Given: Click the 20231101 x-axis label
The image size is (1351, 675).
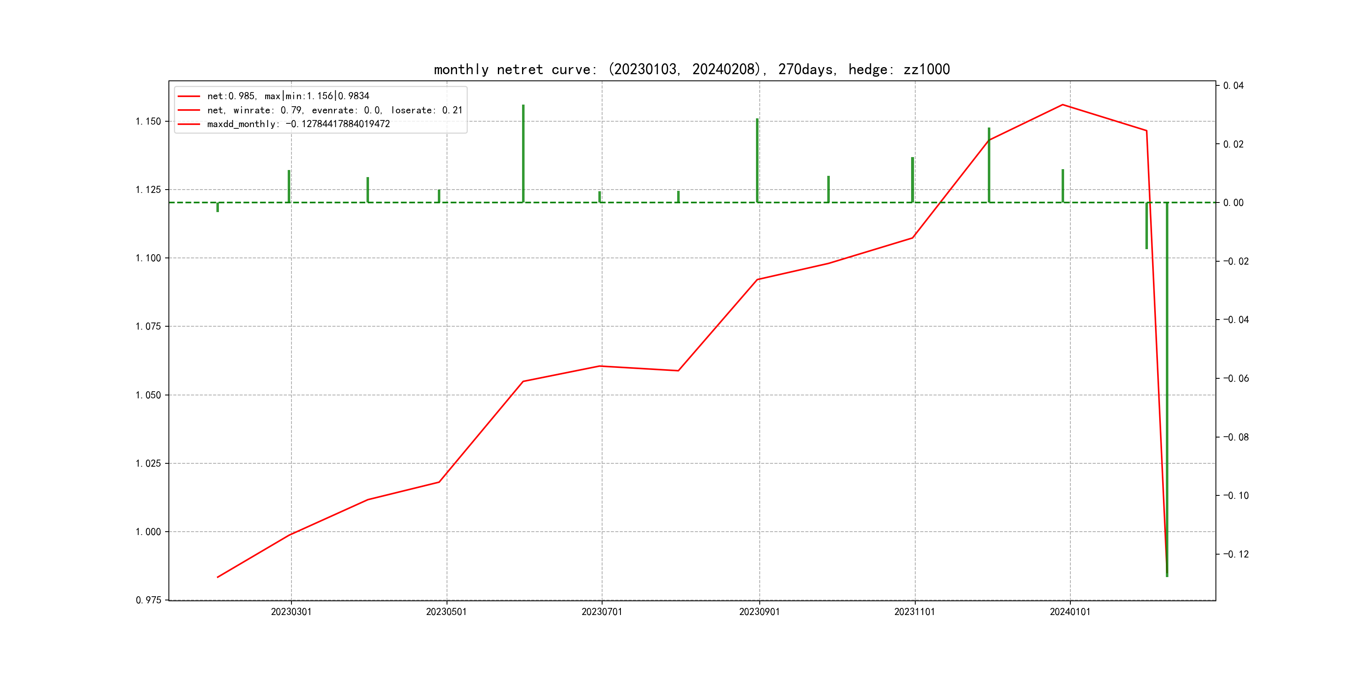Looking at the screenshot, I should click(x=915, y=612).
